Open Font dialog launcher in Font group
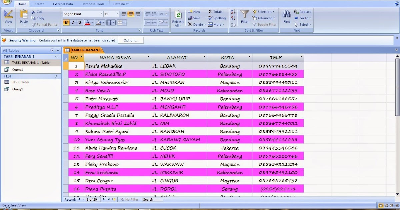Screen dimensions: 400x210 point(140,30)
